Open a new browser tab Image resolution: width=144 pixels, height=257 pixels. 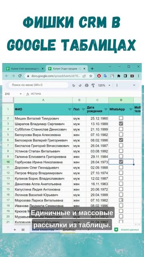[92, 69]
